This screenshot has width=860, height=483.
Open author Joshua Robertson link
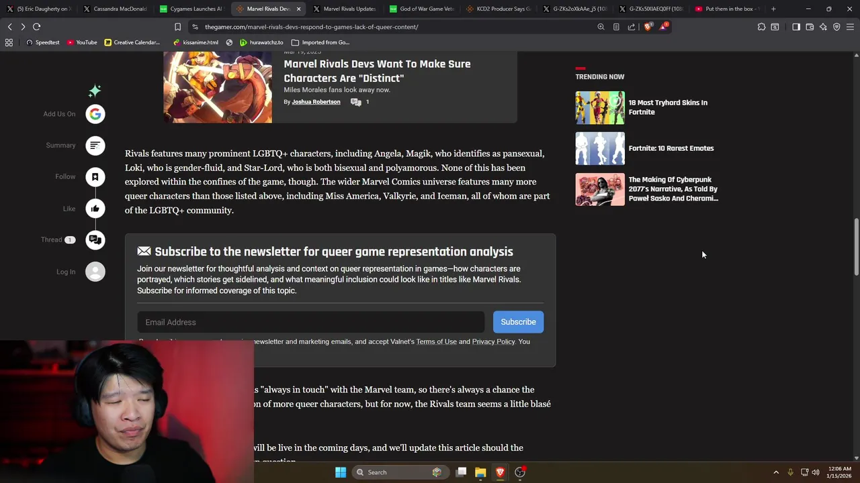click(316, 102)
